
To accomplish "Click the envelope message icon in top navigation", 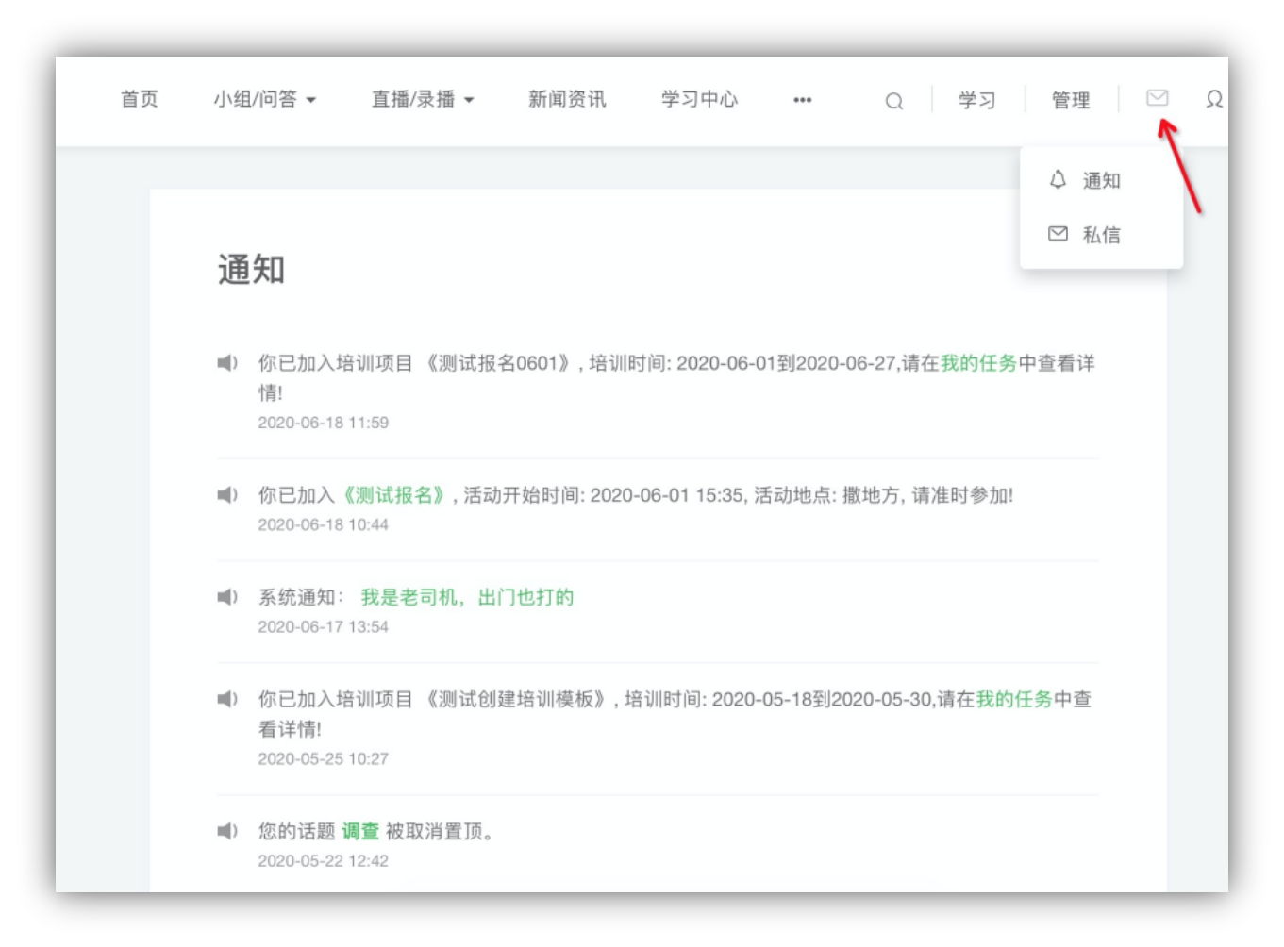I will pos(1159,99).
